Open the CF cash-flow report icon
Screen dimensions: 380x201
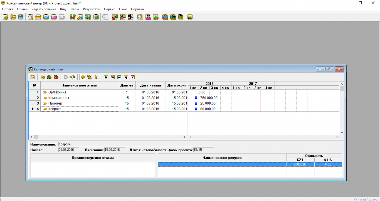click(123, 17)
